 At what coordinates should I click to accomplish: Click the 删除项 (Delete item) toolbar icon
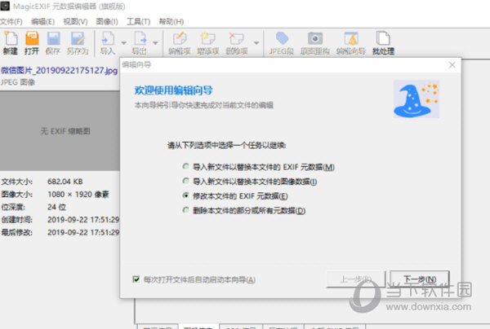237,38
